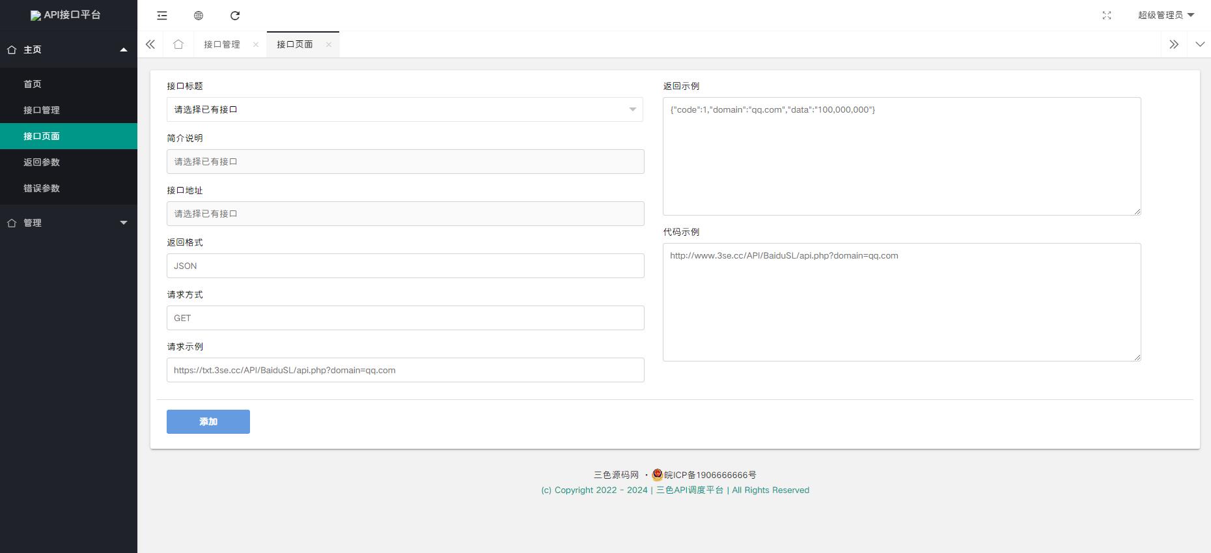
Task: Open the 超级管理员 user menu
Action: (1165, 15)
